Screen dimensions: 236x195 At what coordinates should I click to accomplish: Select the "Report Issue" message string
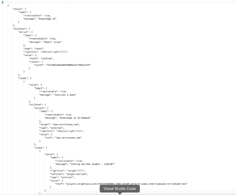point(52,42)
